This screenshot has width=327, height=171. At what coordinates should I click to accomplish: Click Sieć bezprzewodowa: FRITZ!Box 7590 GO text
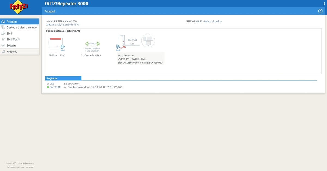tap(140, 62)
